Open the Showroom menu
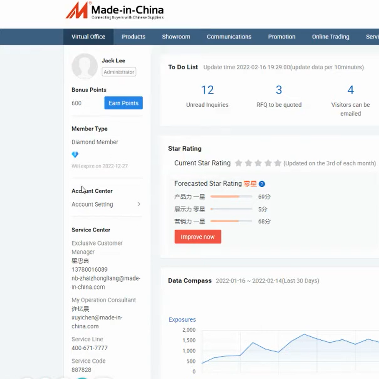 (x=176, y=37)
